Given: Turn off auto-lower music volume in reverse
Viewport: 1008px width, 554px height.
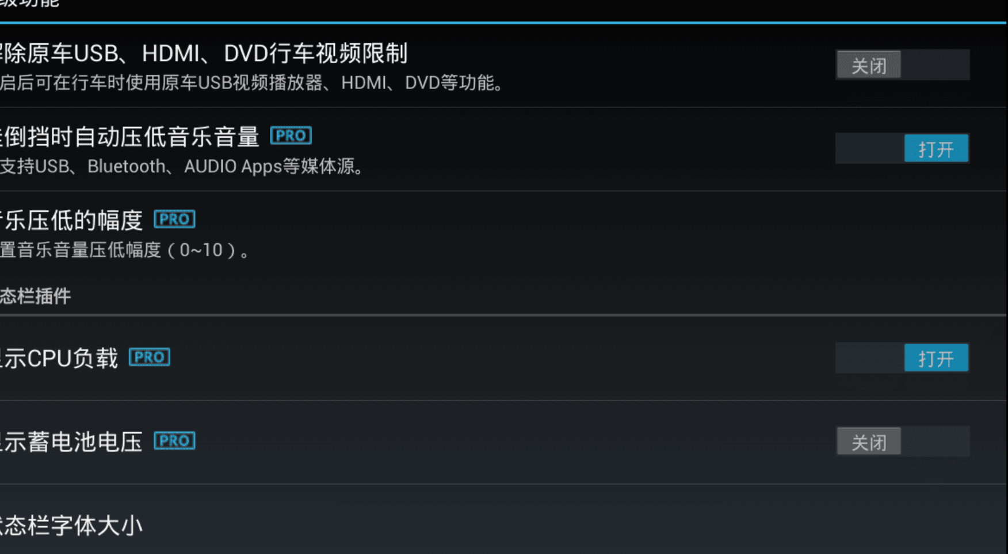Looking at the screenshot, I should pos(902,149).
